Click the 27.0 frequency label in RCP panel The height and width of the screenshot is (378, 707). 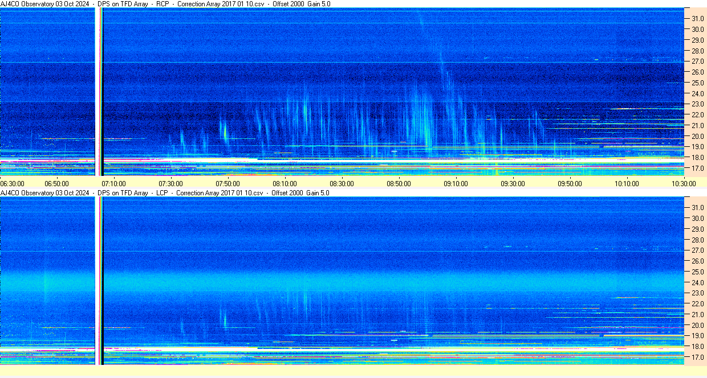pyautogui.click(x=697, y=61)
